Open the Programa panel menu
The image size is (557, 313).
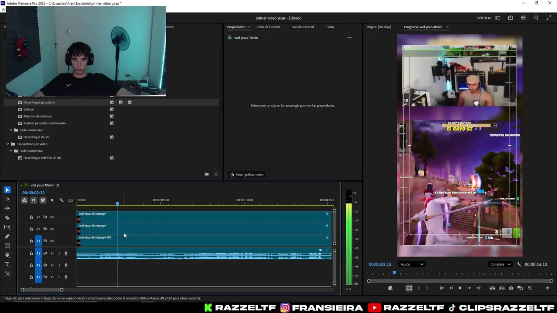click(447, 27)
